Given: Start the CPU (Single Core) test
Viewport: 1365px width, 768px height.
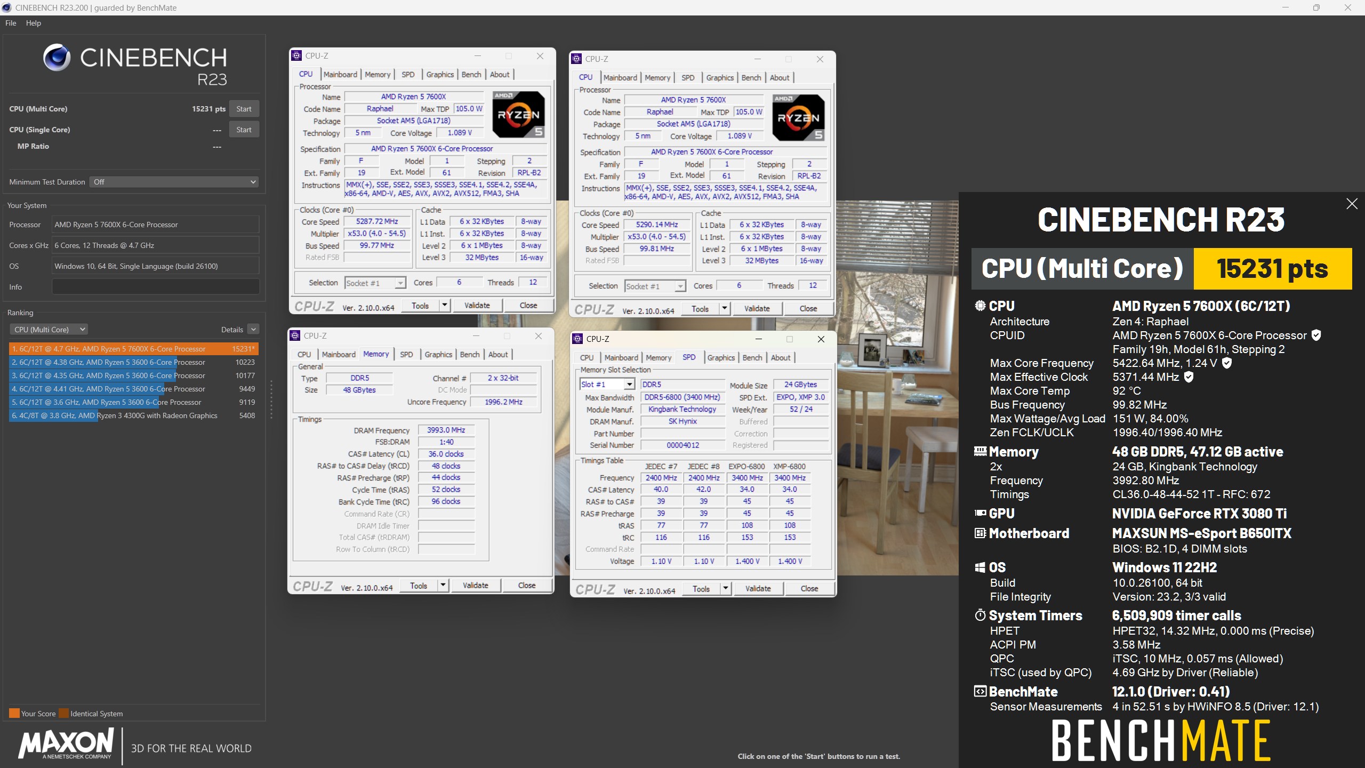Looking at the screenshot, I should coord(244,130).
